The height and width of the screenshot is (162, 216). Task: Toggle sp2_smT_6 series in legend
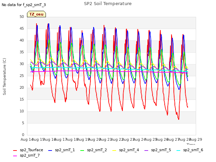190,150
